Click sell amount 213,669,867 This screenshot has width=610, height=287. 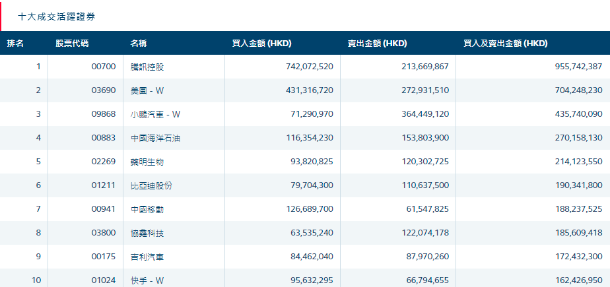(x=425, y=67)
